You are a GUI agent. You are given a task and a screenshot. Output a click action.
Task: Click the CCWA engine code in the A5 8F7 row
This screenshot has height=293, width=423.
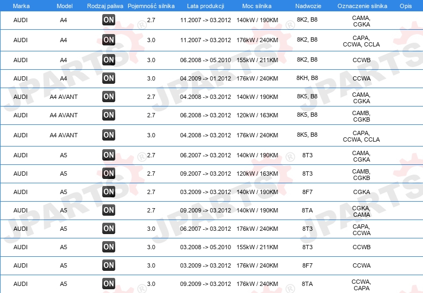coord(361,265)
